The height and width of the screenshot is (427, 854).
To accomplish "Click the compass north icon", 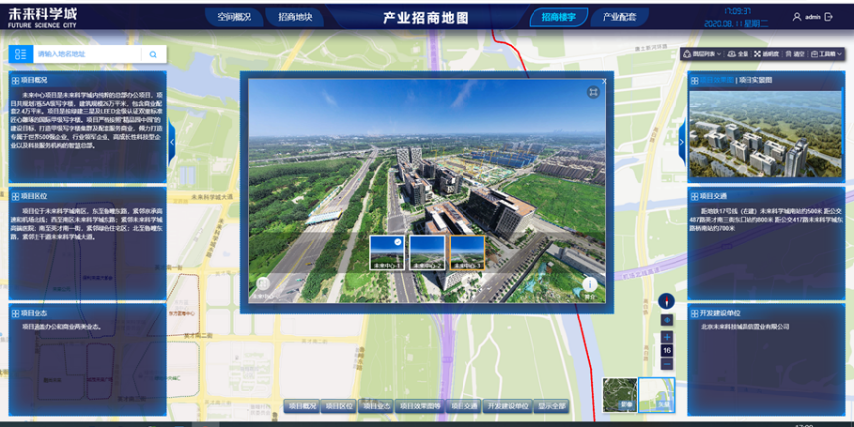I will tap(666, 301).
